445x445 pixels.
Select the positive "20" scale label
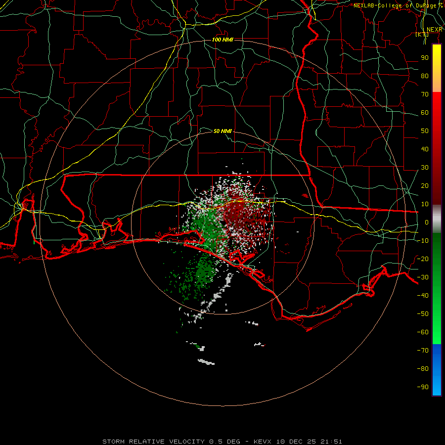425,186
